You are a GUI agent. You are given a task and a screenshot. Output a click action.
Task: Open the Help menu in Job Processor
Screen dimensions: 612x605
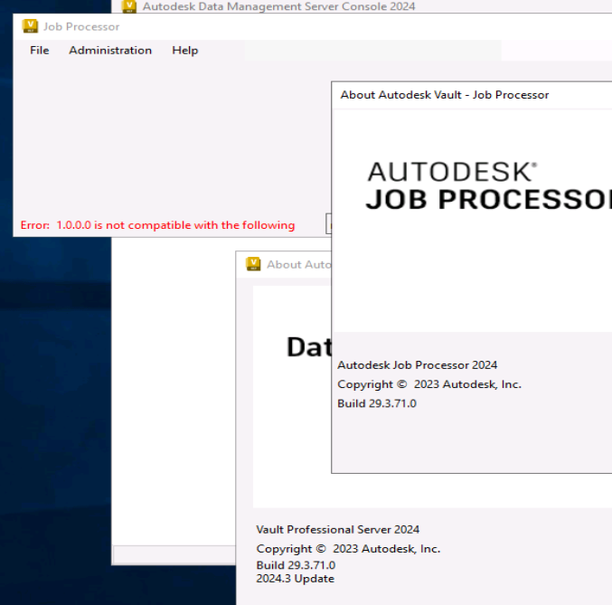pyautogui.click(x=185, y=51)
